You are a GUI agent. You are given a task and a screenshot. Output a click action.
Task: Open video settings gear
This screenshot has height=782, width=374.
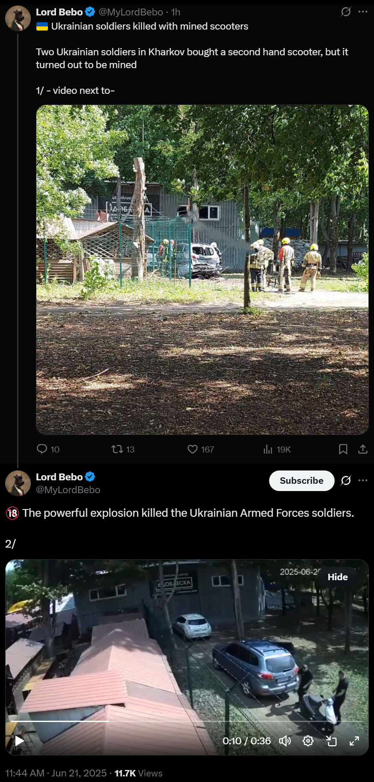tap(308, 741)
